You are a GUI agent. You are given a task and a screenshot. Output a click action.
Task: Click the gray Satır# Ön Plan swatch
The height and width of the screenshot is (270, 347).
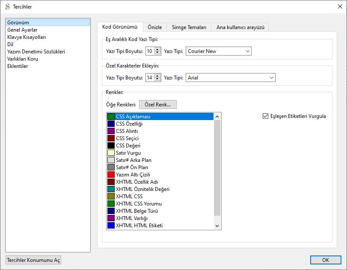point(111,167)
